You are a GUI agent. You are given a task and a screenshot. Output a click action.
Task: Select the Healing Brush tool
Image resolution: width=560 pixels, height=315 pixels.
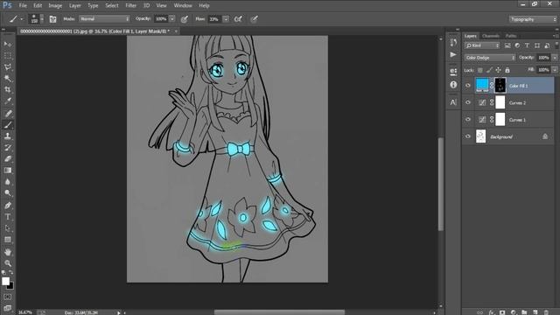coord(8,114)
